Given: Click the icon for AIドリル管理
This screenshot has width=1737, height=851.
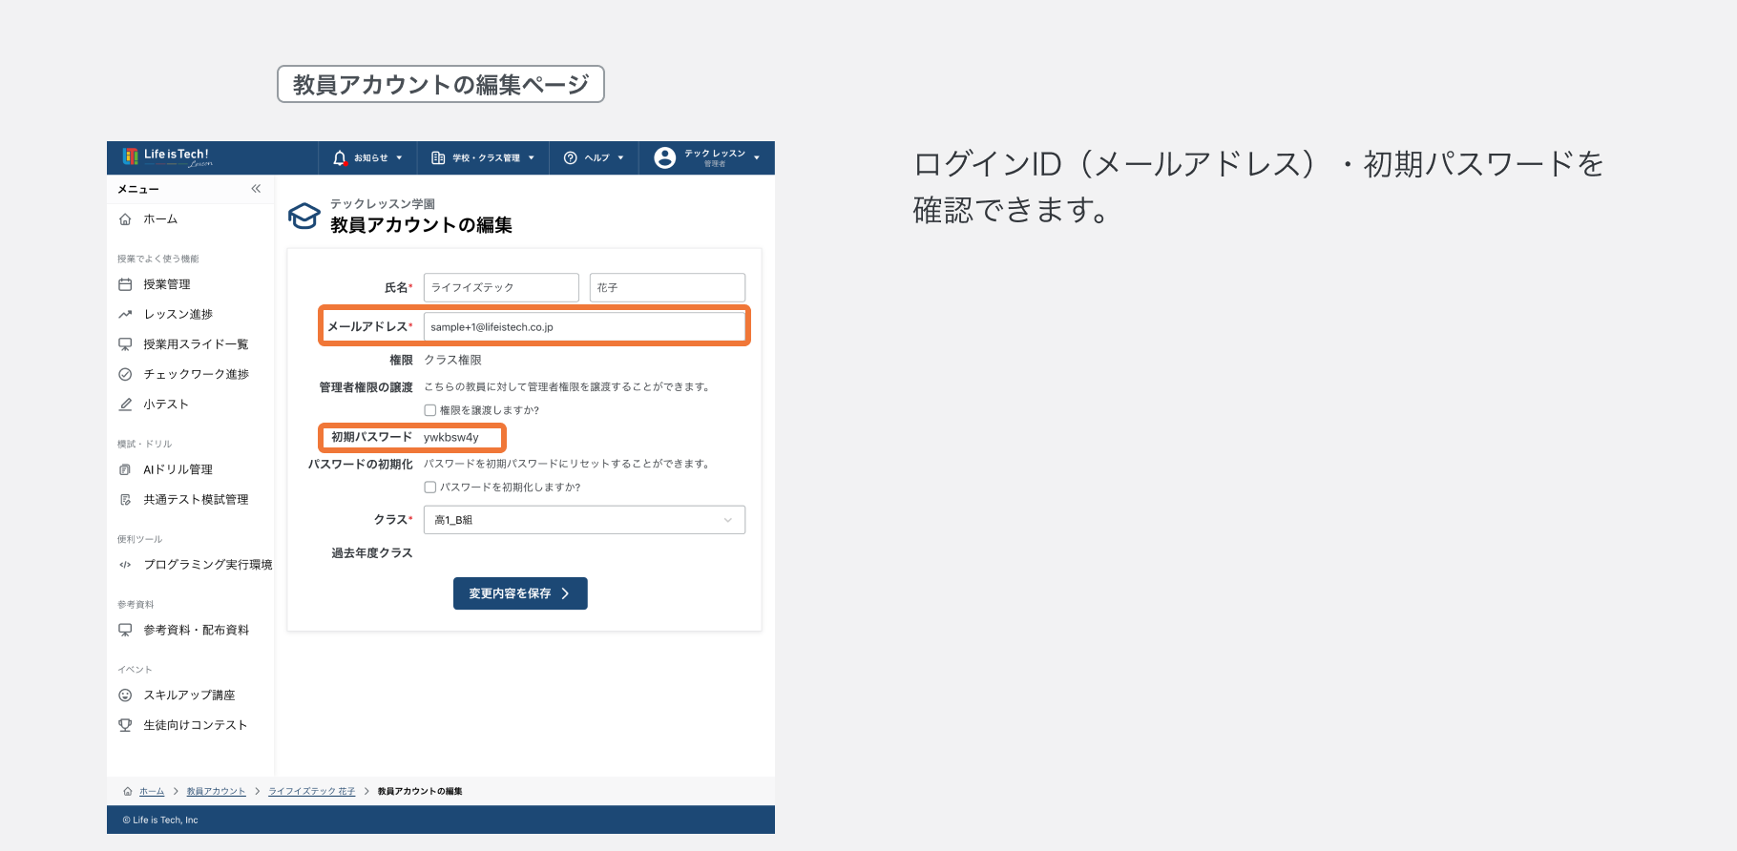Looking at the screenshot, I should [x=125, y=469].
